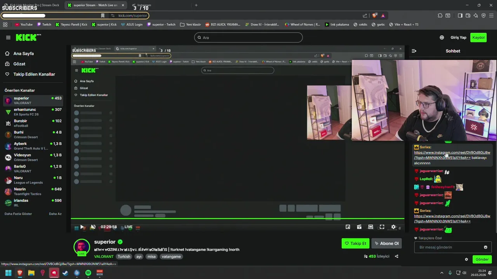Viewport: 497px width, 279px height.
Task: Open Brave VPN shield icon
Action: pos(483,15)
